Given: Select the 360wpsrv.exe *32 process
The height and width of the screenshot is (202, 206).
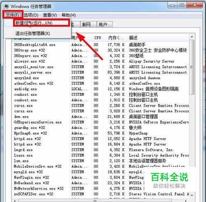Looking at the screenshot, I should (30, 56).
